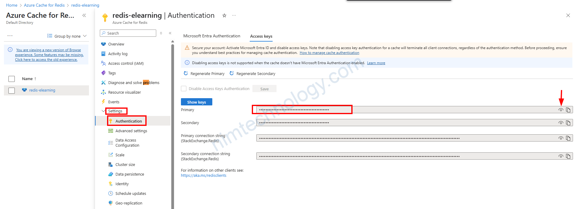
Task: Copy the Secondary key to clipboard
Action: pos(568,123)
